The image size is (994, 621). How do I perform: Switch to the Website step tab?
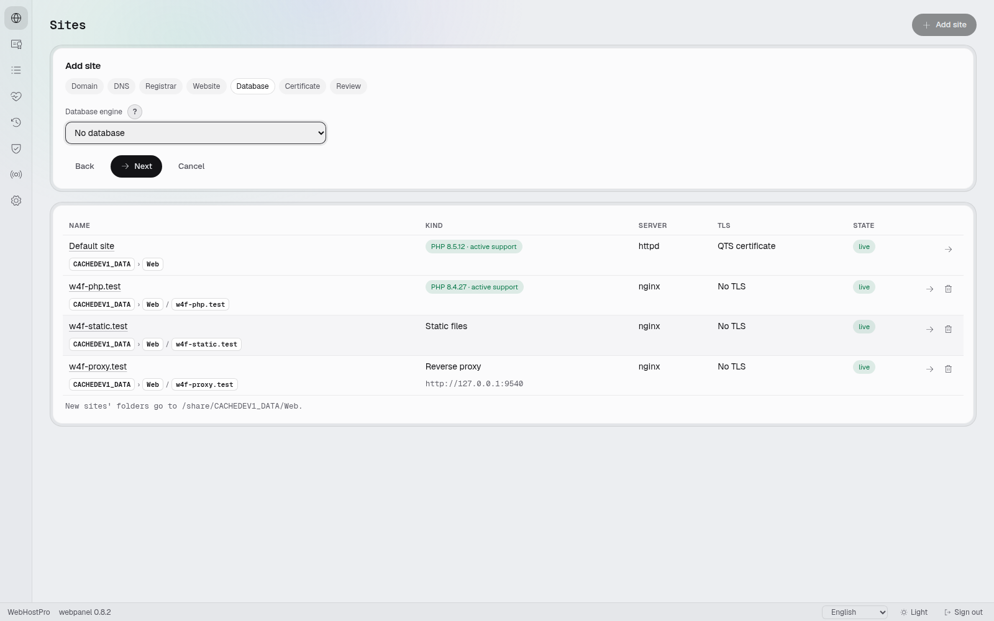[206, 86]
